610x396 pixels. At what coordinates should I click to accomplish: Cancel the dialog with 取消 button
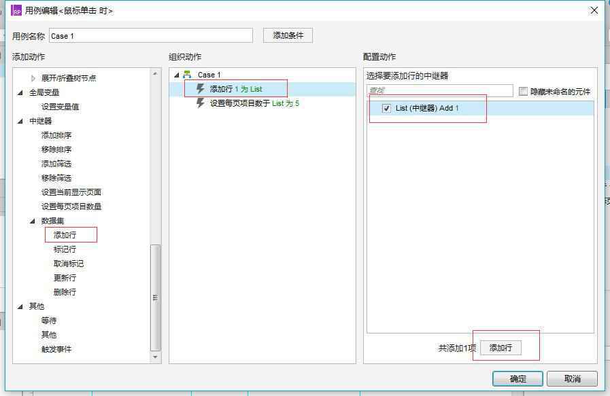(573, 378)
